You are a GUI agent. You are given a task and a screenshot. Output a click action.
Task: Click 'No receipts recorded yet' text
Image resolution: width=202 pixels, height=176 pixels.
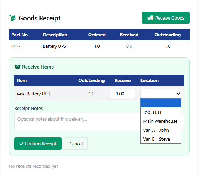[33, 166]
